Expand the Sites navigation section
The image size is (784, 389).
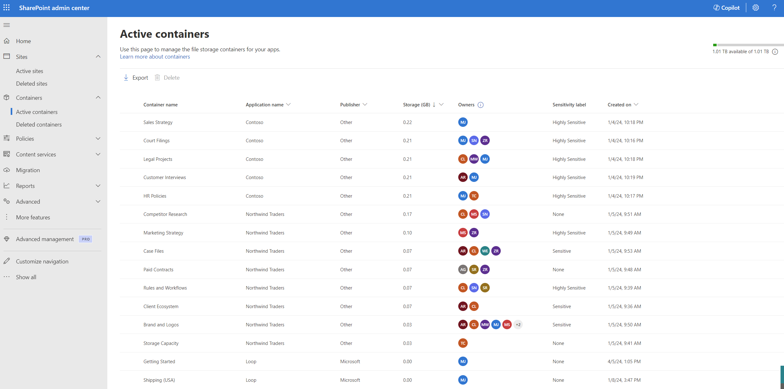tap(99, 56)
